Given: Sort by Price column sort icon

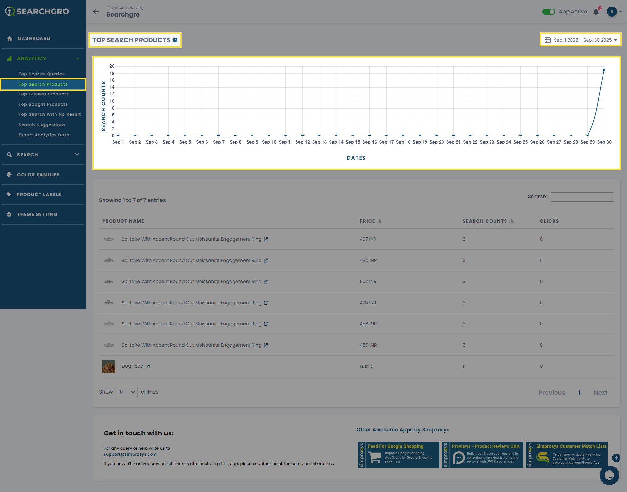Looking at the screenshot, I should coord(379,221).
